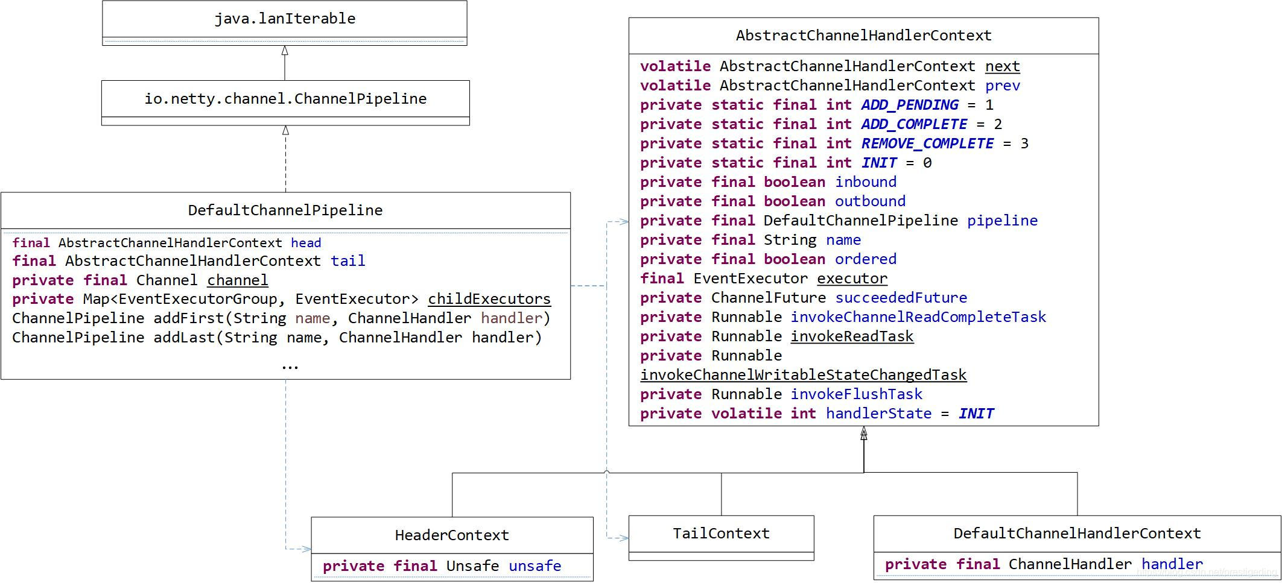
Task: Click generalization arrowhead below AbstractChannelHandlerContext box
Action: [864, 433]
